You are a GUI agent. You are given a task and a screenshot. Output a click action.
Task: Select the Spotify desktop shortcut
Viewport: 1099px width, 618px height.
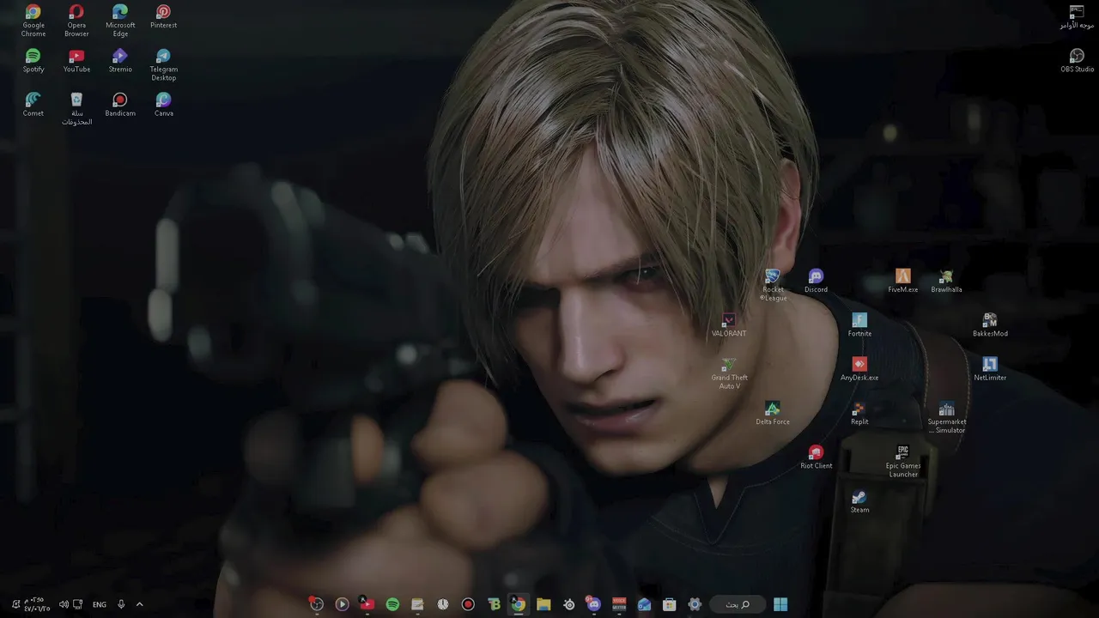33,61
